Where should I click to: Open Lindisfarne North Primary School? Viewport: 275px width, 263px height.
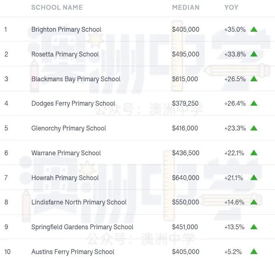(x=79, y=202)
